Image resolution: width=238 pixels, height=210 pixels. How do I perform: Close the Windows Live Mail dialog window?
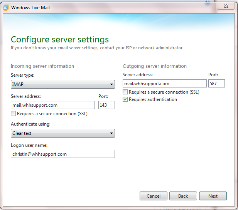pos(225,6)
